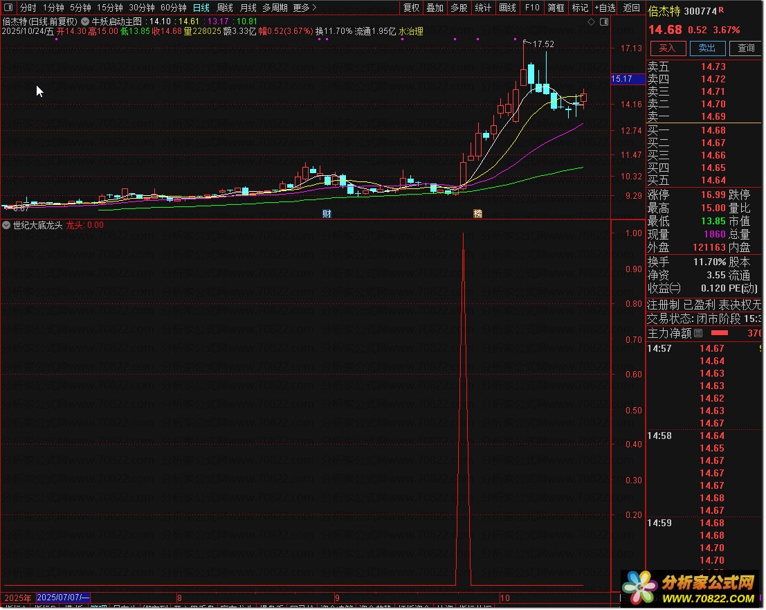Click stock name 倍杰特 in quote panel
Screen dimensions: 766x610
pyautogui.click(x=664, y=11)
